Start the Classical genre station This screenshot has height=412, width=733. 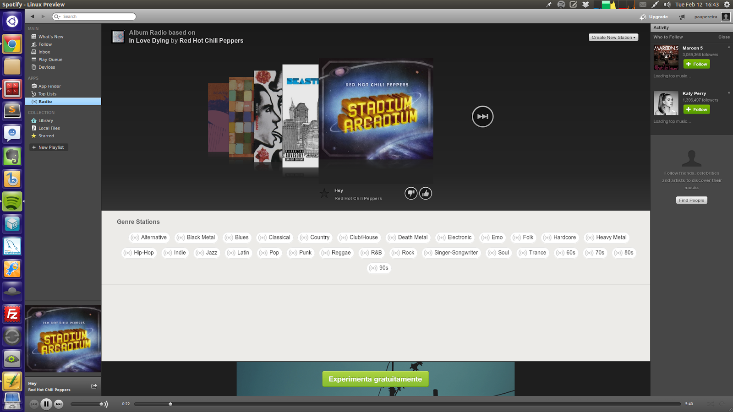tap(274, 238)
